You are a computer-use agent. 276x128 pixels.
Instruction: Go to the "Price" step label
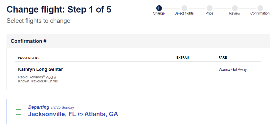(209, 13)
